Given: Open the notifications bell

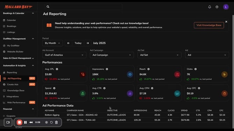Looking at the screenshot, I should tap(210, 7).
